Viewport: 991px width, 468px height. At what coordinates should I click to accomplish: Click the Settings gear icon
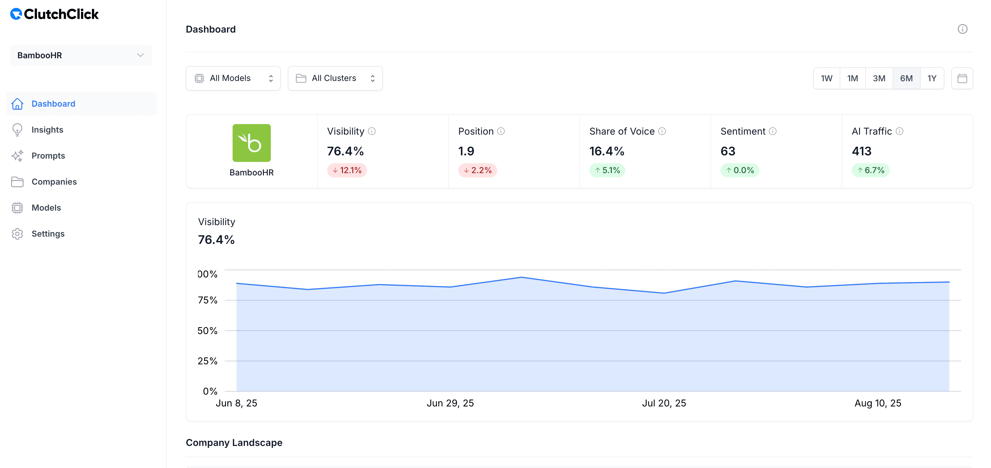pyautogui.click(x=17, y=234)
